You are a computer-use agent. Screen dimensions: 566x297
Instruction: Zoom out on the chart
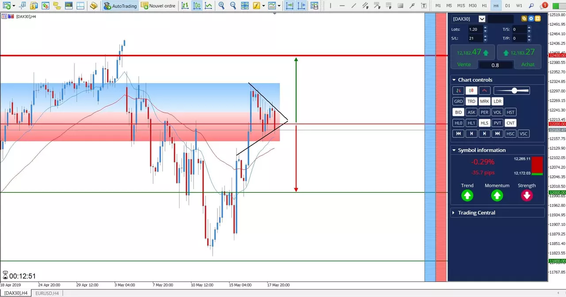(233, 6)
